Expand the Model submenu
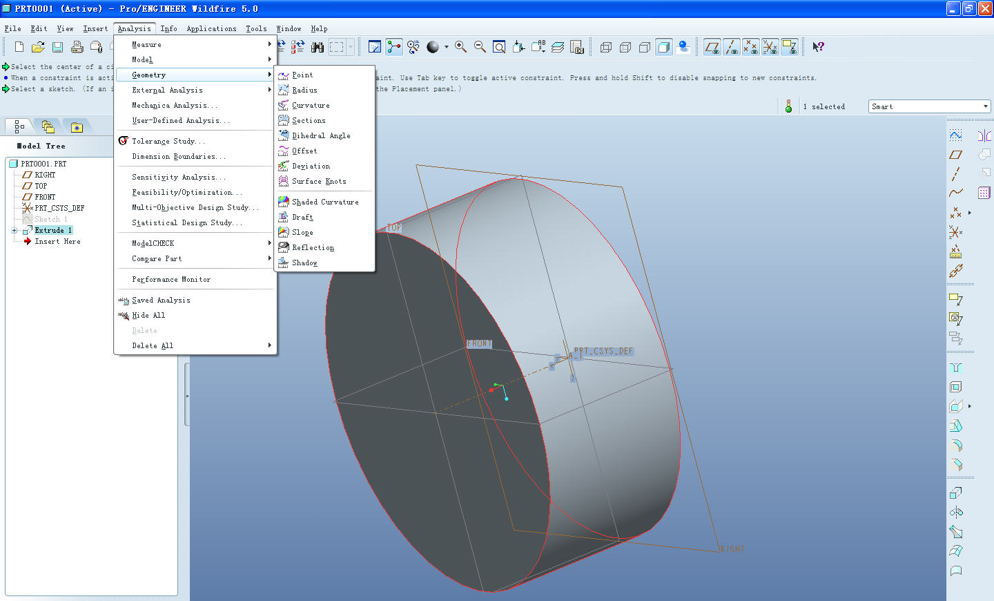The height and width of the screenshot is (601, 994). (x=196, y=59)
